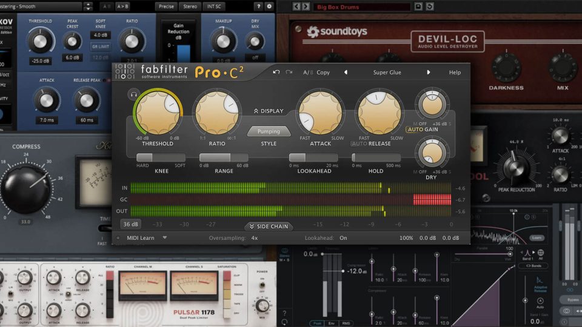The height and width of the screenshot is (327, 582).
Task: Click the A>B copy button in top-left plugin
Action: [x=123, y=6]
